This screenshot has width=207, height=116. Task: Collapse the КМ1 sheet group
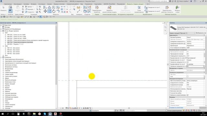pyautogui.click(x=3, y=33)
